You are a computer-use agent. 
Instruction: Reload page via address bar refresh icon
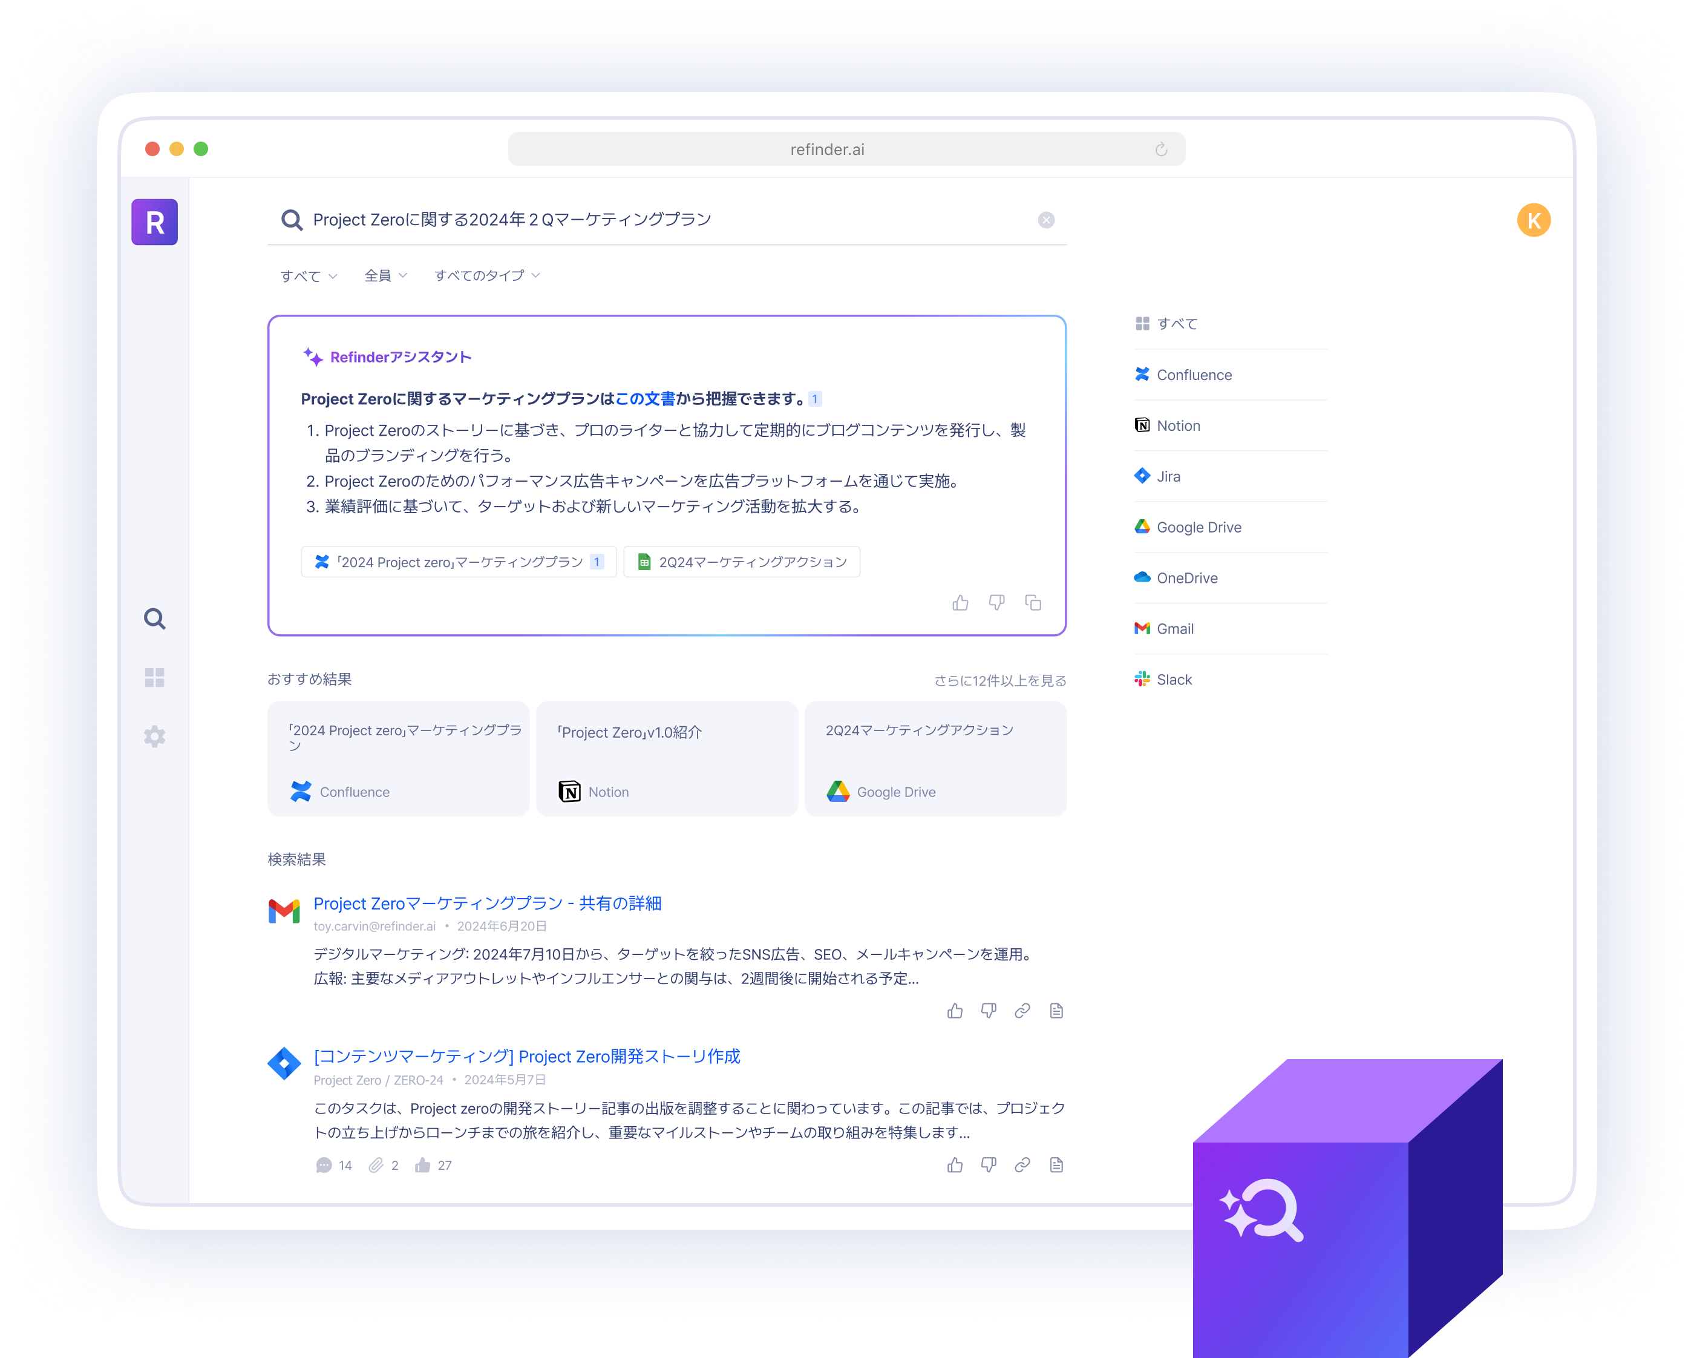point(1160,149)
